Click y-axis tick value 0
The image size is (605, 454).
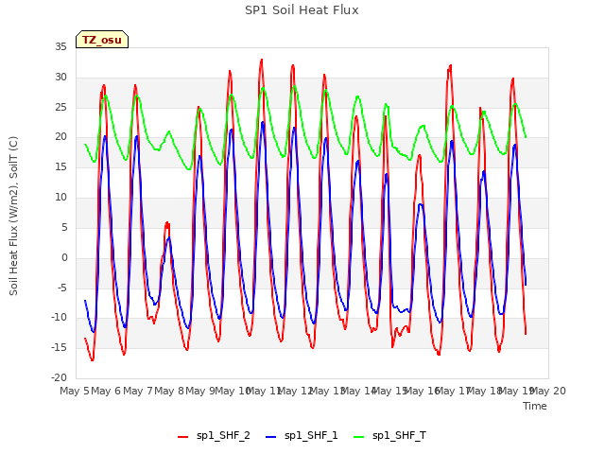64,257
